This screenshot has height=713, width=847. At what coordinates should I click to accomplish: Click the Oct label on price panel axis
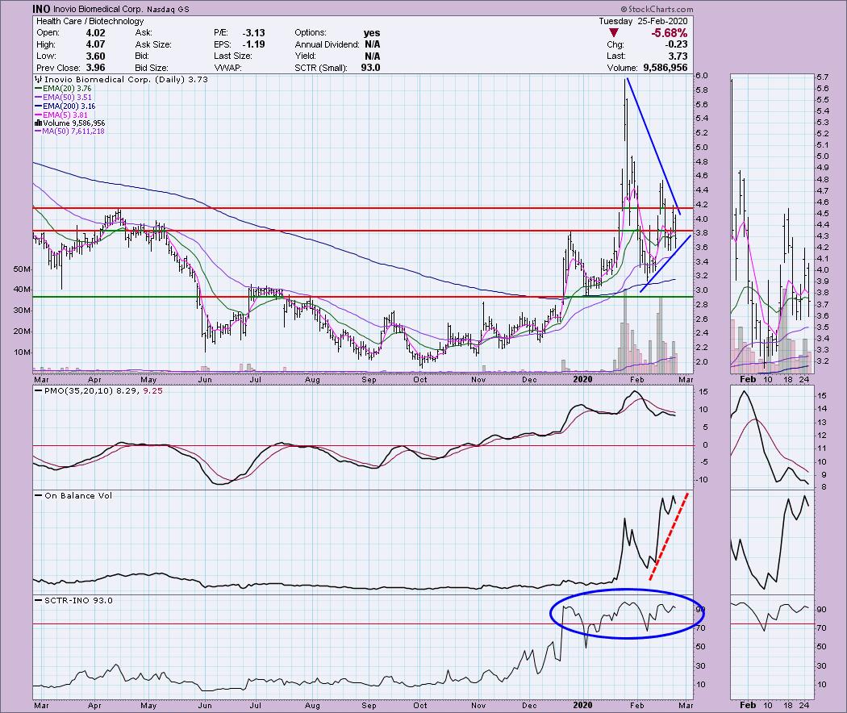tap(419, 380)
